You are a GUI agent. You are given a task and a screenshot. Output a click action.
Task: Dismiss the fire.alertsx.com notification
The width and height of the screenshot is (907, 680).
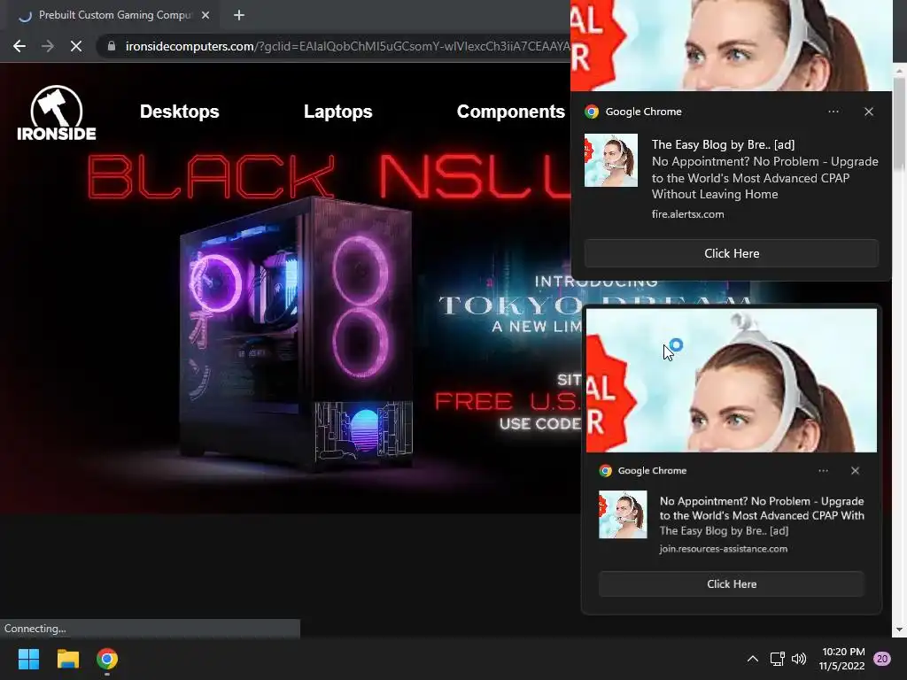tap(869, 112)
